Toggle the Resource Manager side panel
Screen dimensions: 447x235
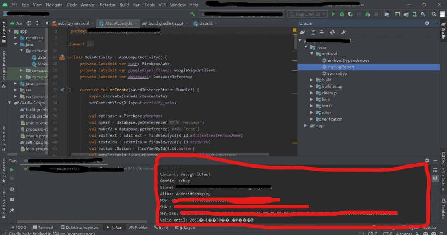3,69
